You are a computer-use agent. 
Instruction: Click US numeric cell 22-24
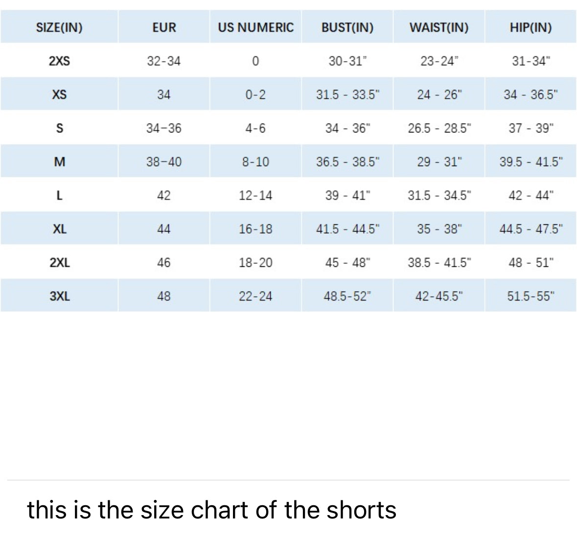click(x=255, y=296)
